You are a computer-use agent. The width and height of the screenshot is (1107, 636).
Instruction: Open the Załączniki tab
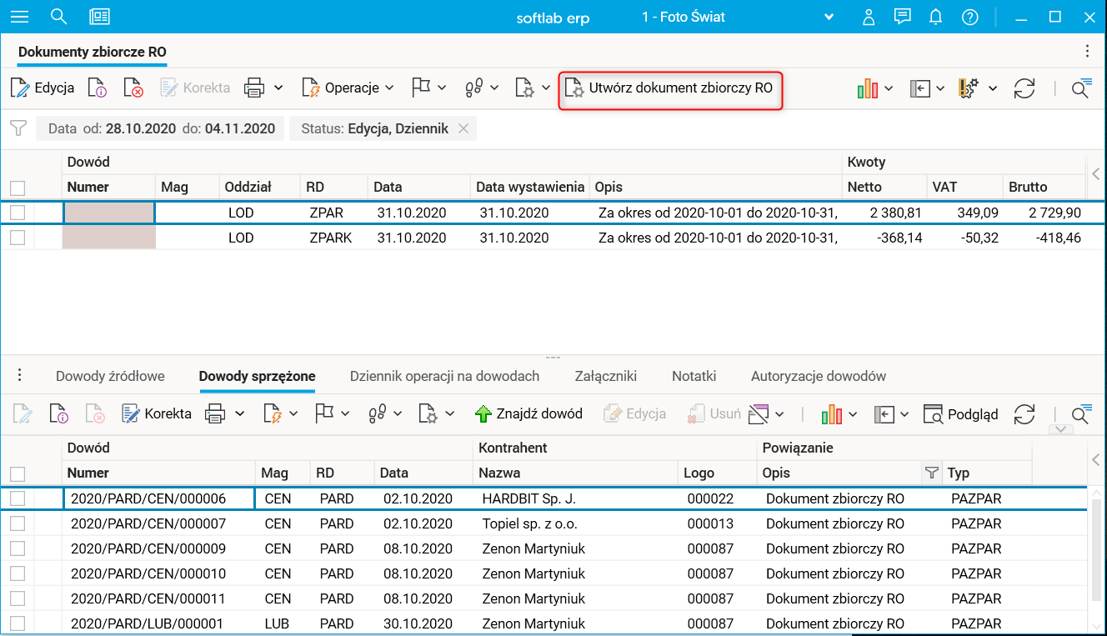tap(605, 376)
